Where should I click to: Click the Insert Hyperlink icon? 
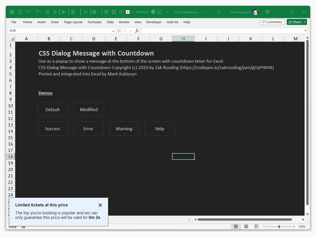86,12
